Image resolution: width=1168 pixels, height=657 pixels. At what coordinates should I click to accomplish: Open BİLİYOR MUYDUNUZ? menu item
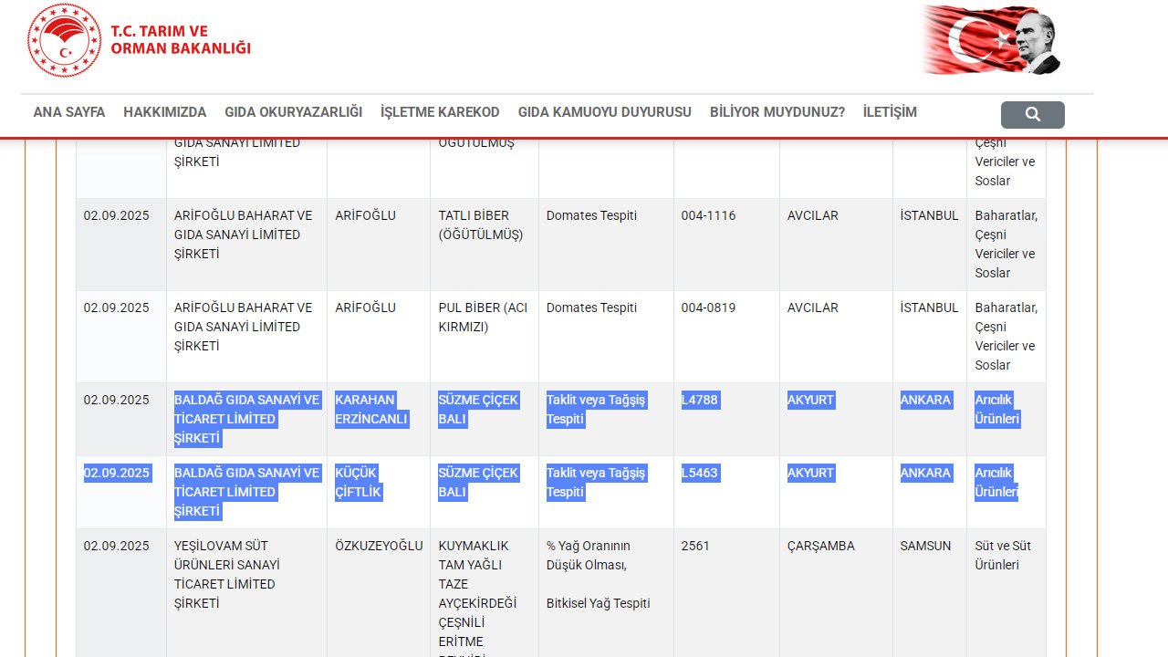(777, 112)
